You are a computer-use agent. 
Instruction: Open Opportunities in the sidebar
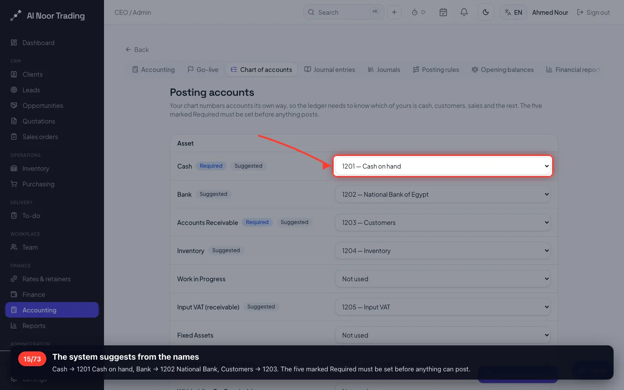pos(52,106)
